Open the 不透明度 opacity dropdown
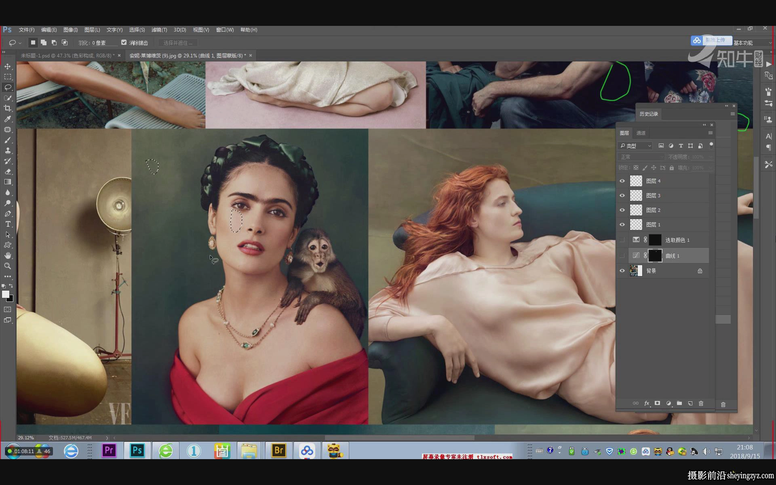This screenshot has height=485, width=776. tap(711, 157)
